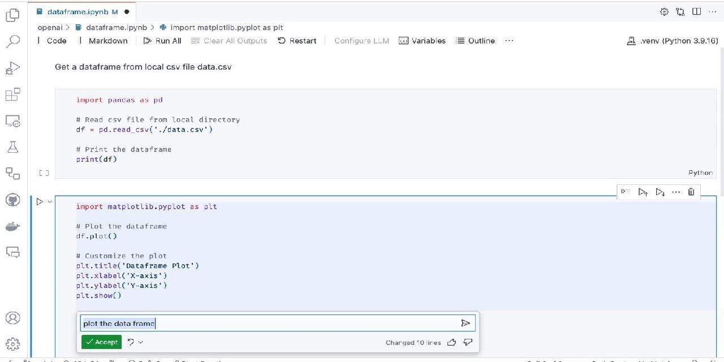Give thumbs down feedback on generated code

(468, 342)
